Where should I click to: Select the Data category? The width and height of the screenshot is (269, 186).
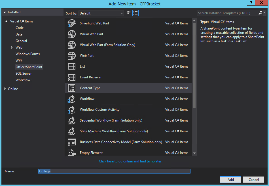(19, 34)
